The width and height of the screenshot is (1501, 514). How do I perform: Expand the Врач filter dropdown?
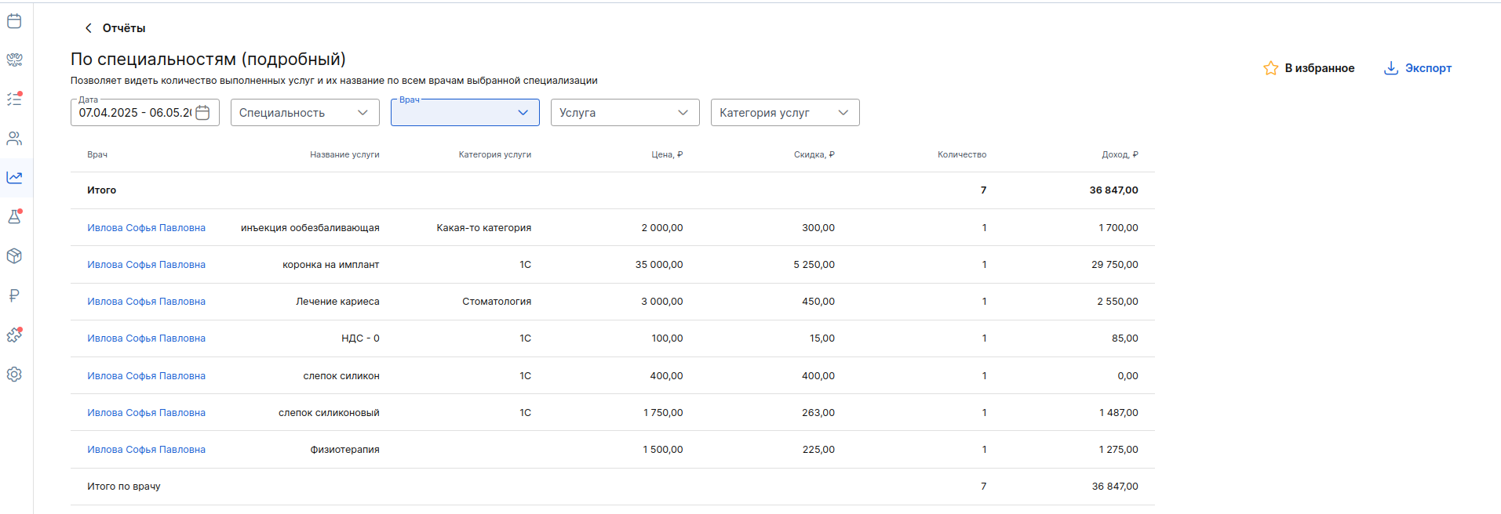coord(465,113)
